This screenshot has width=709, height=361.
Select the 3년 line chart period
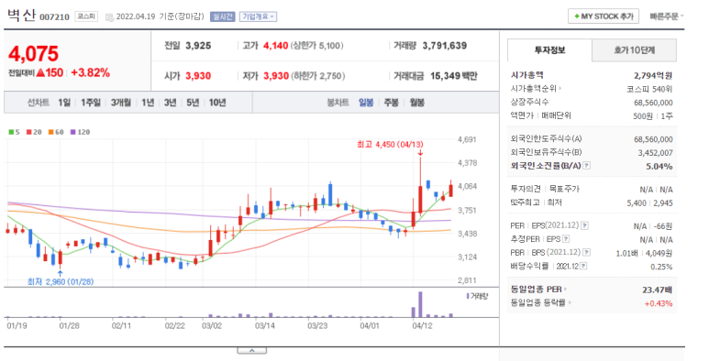coord(170,103)
